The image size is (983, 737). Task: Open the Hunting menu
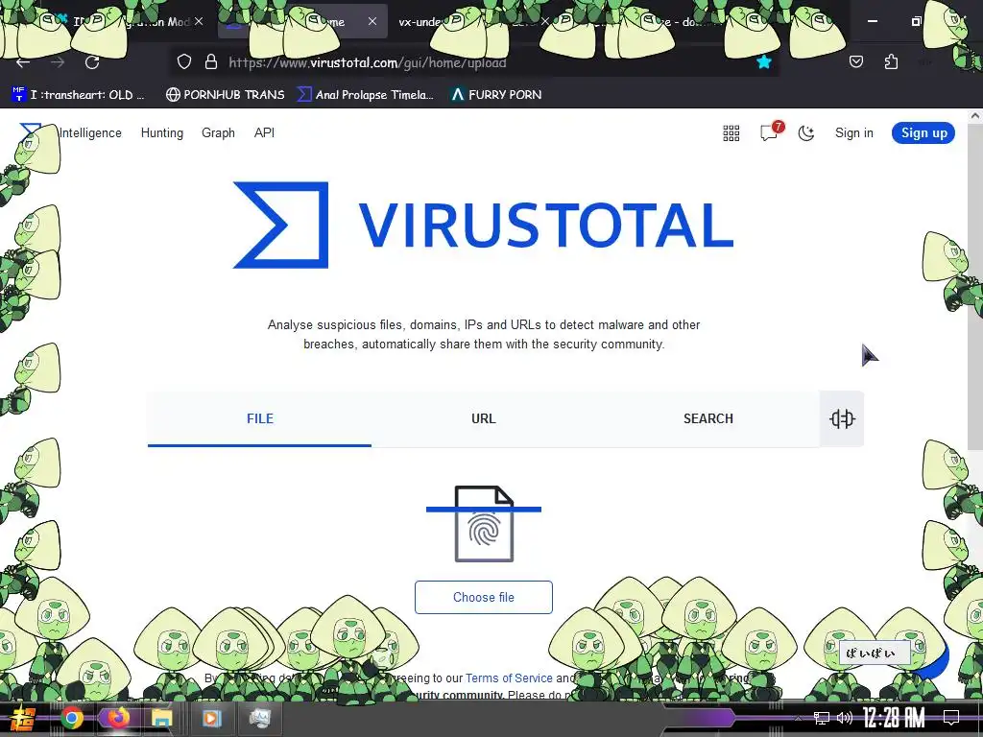[x=161, y=132]
